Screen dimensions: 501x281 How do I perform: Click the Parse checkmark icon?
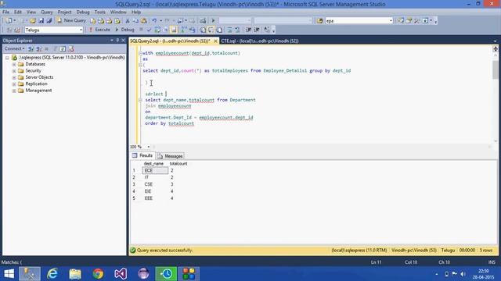149,30
